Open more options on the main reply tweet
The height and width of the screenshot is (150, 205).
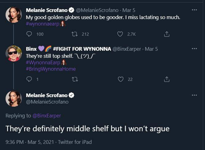click(x=194, y=95)
